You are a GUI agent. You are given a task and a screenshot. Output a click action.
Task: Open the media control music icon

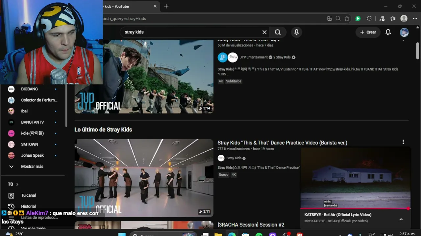[x=382, y=19]
